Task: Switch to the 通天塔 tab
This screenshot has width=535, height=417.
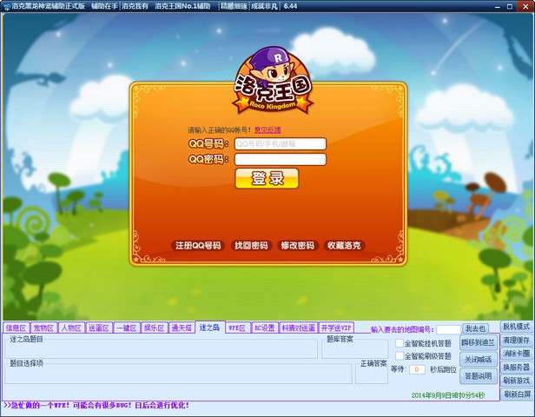Action: (182, 328)
